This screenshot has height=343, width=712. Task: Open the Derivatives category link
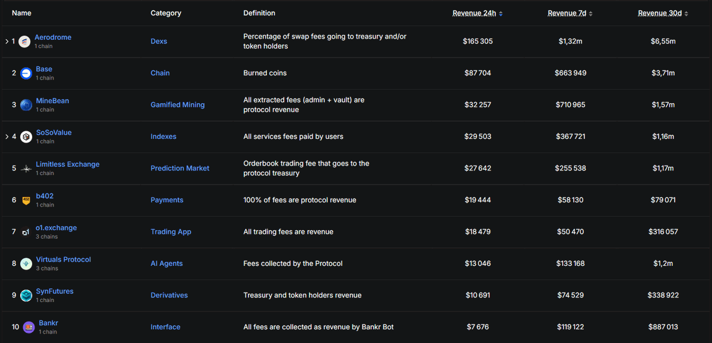pyautogui.click(x=169, y=296)
